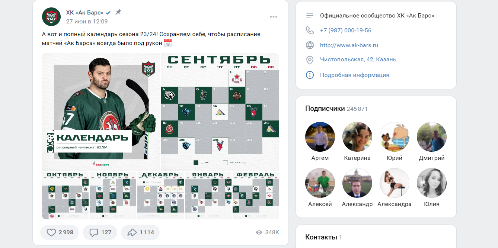Open the Февраль calendar thumbnail
The image size is (498, 248).
tap(256, 196)
